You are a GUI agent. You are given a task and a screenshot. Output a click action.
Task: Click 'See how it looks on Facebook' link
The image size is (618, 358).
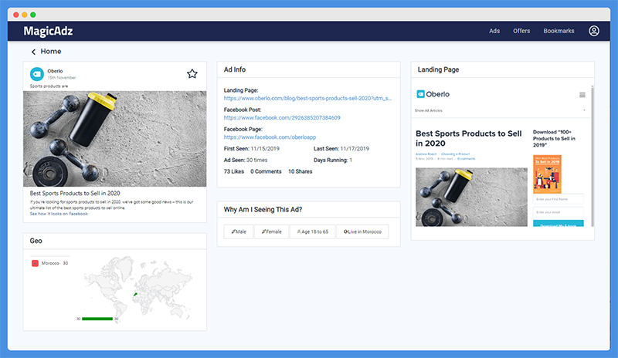[x=59, y=214]
